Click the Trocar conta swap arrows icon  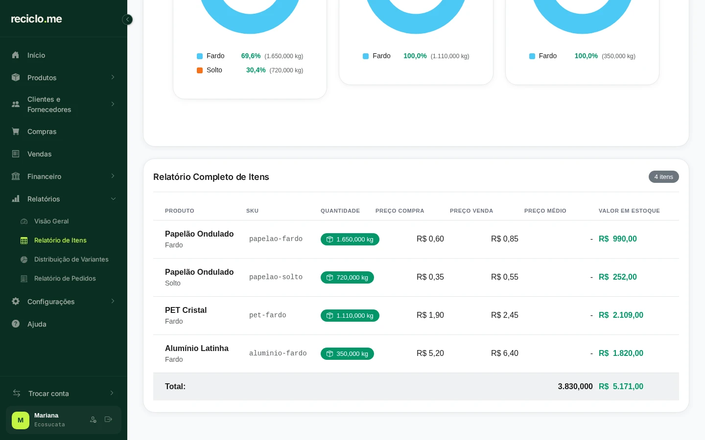tap(17, 393)
